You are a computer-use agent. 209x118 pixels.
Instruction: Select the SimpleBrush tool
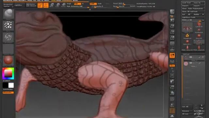187,36
